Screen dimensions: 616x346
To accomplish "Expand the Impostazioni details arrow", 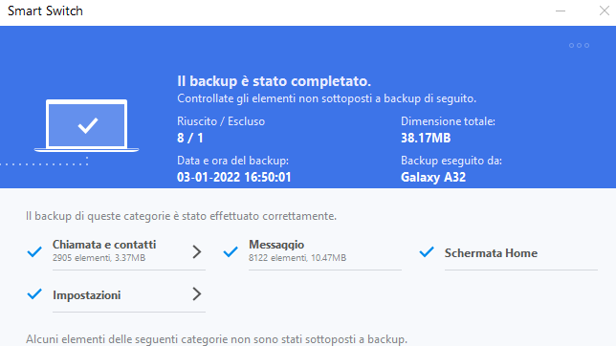I will tap(197, 294).
